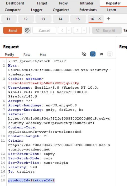Screen dimensions: 127x186
Task: Expand back history dropdown arrow
Action: click(x=69, y=30)
